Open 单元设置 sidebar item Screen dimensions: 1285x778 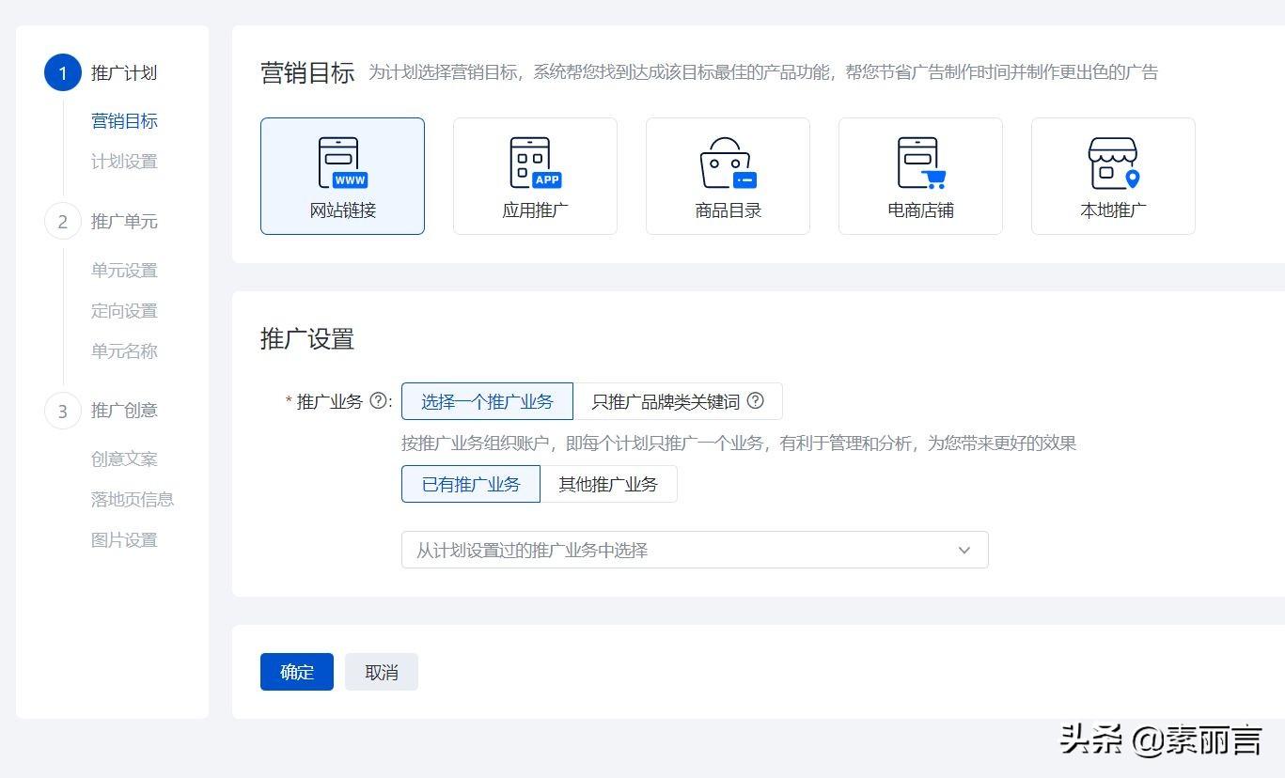coord(124,271)
